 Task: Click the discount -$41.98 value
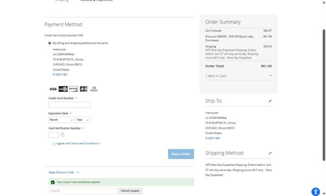(267, 36)
